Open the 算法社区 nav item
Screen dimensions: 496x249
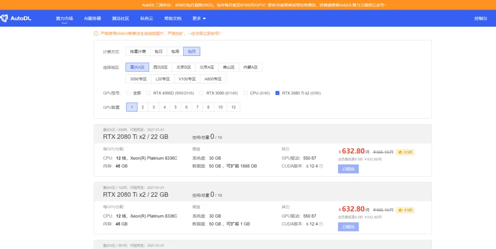[120, 18]
